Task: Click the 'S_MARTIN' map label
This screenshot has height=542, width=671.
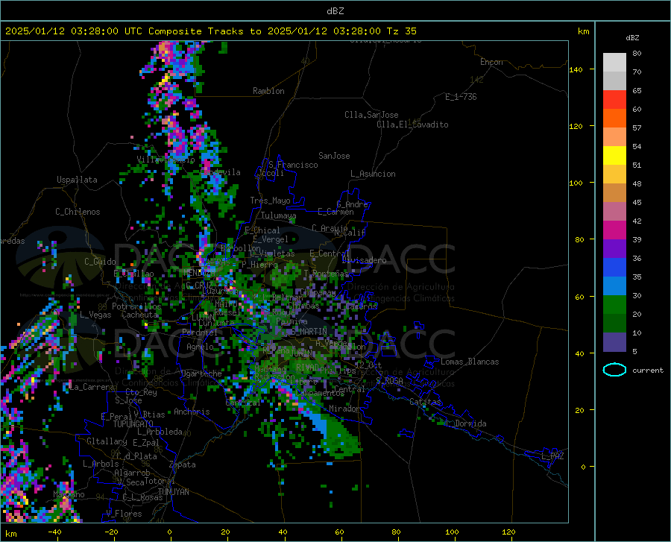Action: click(309, 331)
